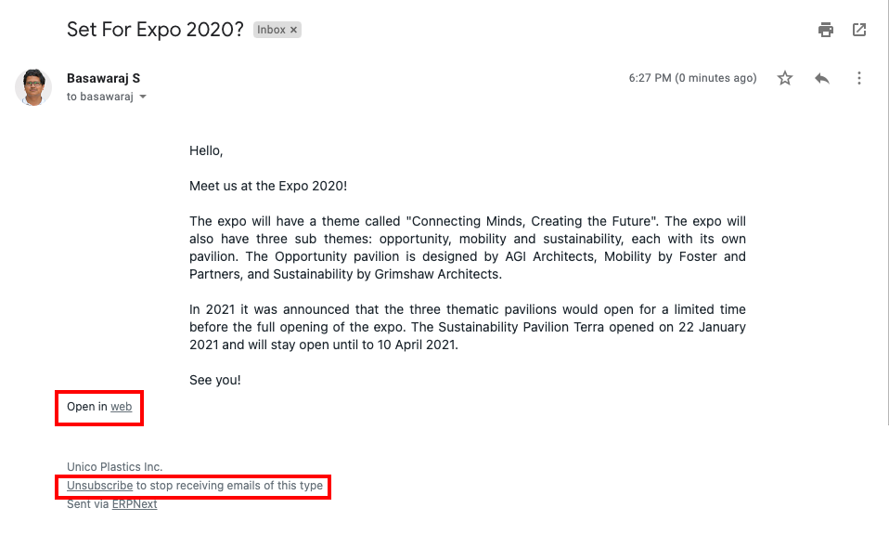This screenshot has width=889, height=534.
Task: Open email in new window
Action: click(x=859, y=30)
